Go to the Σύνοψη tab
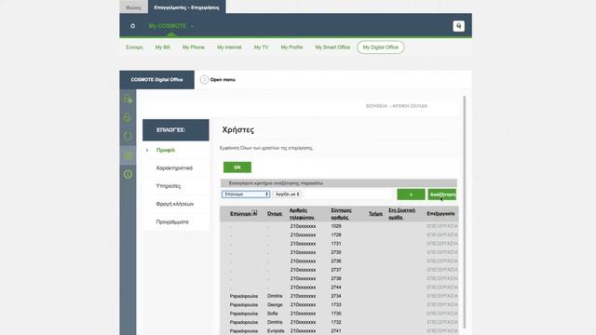 [x=134, y=47]
